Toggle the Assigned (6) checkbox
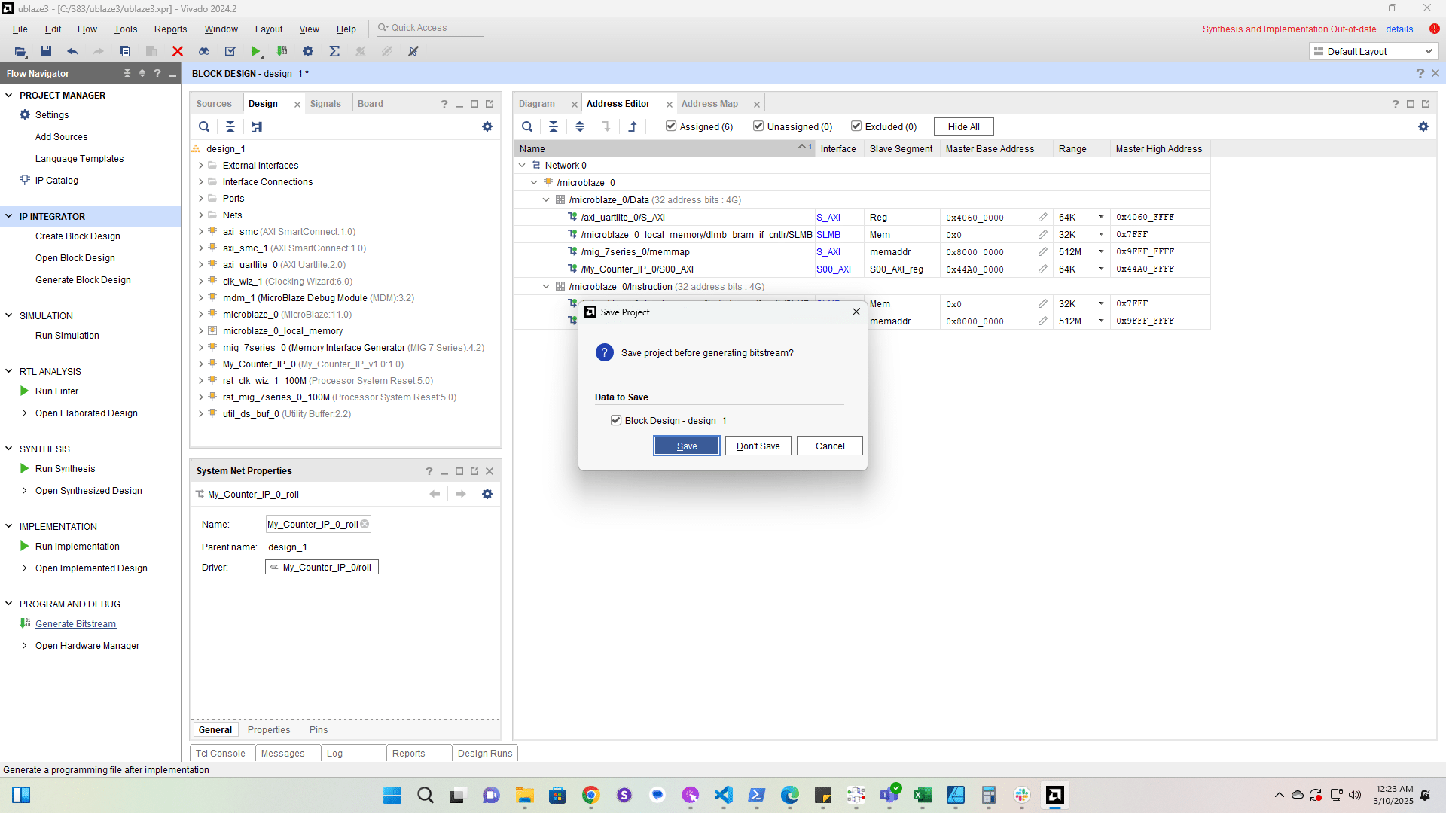Image resolution: width=1446 pixels, height=813 pixels. coord(671,126)
